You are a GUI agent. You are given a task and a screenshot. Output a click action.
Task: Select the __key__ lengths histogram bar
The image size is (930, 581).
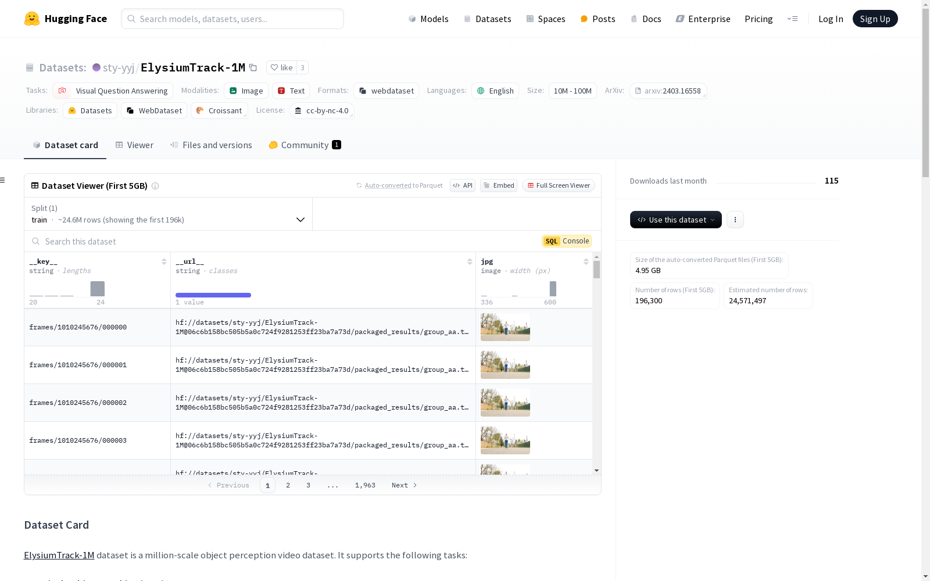98,289
